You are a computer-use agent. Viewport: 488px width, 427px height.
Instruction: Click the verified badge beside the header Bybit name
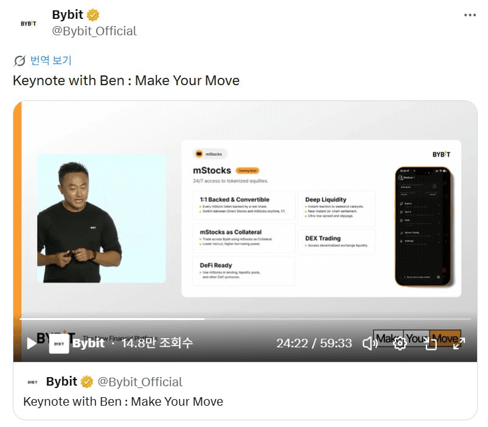click(92, 15)
